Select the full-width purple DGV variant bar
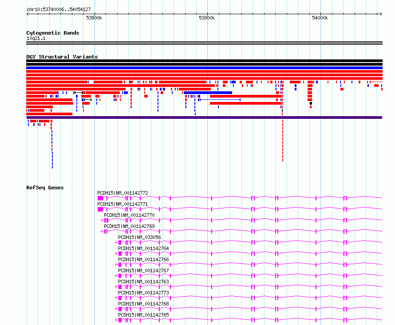This screenshot has width=395, height=325. click(x=204, y=117)
